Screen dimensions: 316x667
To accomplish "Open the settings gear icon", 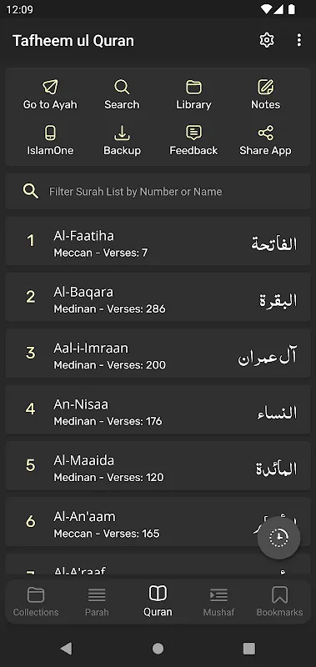I will [x=267, y=40].
